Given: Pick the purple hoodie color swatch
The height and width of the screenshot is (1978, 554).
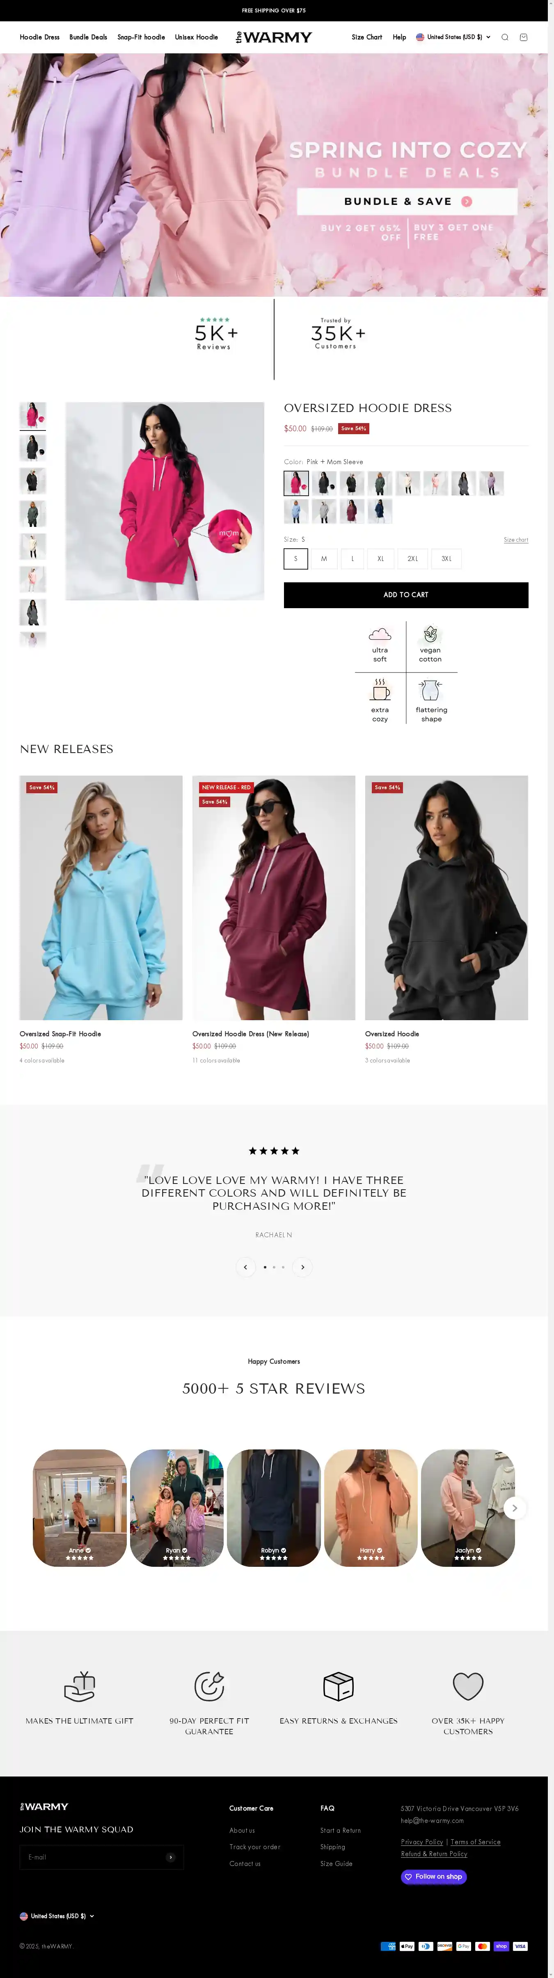Looking at the screenshot, I should (x=491, y=483).
